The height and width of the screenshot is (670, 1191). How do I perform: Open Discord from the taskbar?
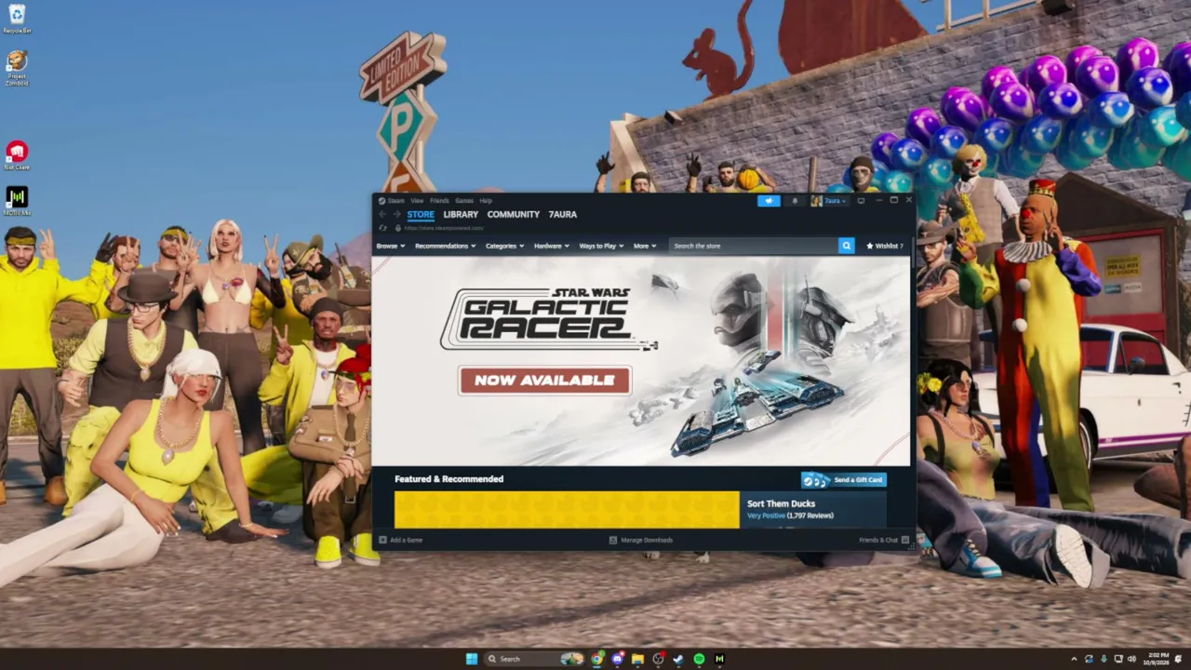[x=617, y=659]
